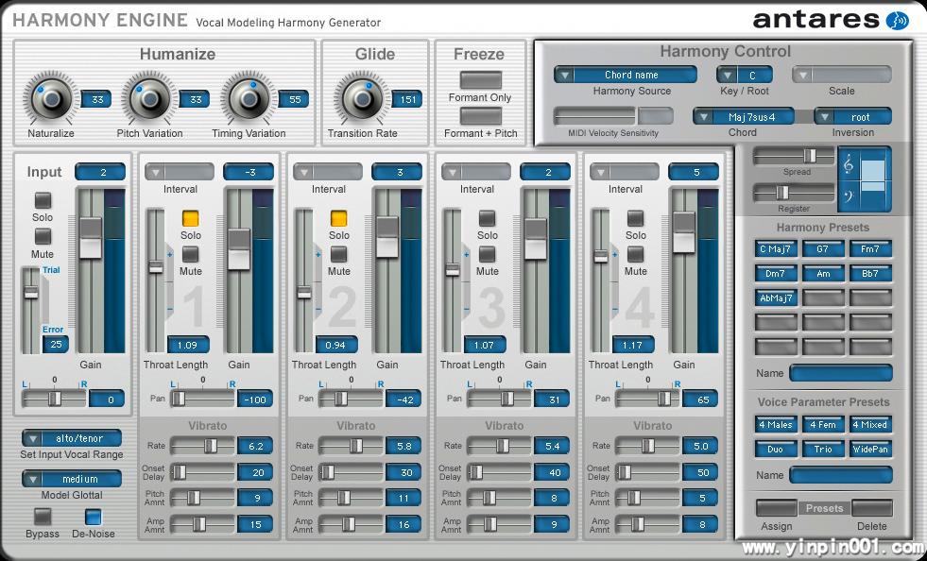Open the Harmony Source Chord name dropdown
Image resolution: width=927 pixels, height=561 pixels.
(x=626, y=75)
